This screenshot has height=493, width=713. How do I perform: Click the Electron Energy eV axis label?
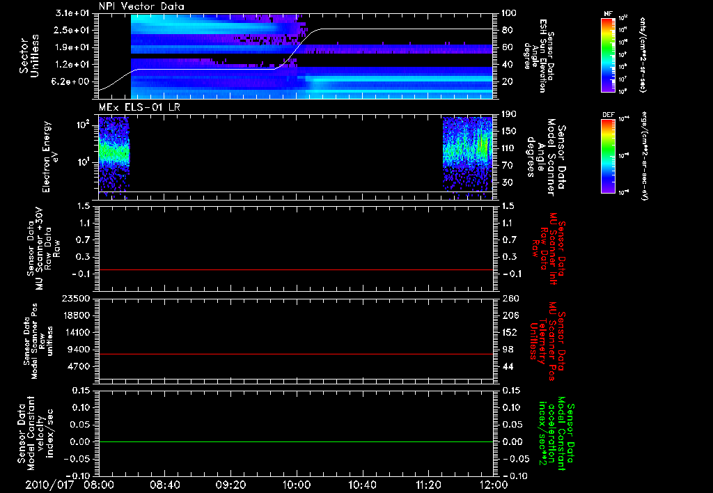pos(50,157)
